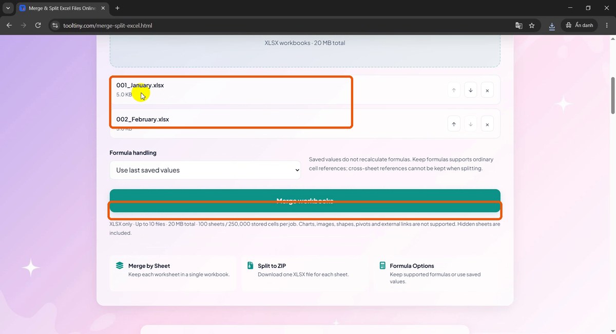Click the Merge by Sheet layers icon
616x334 pixels.
120,266
